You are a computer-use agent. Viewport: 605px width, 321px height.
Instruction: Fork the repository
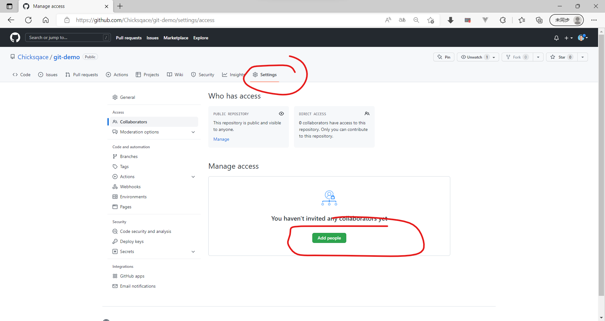pyautogui.click(x=517, y=57)
